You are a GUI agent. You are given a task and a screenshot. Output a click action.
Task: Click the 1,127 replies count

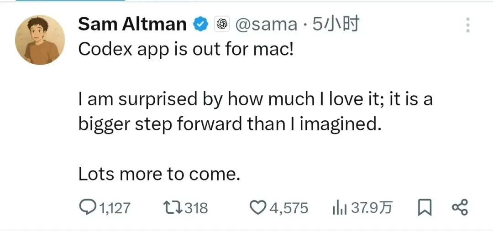(x=114, y=208)
